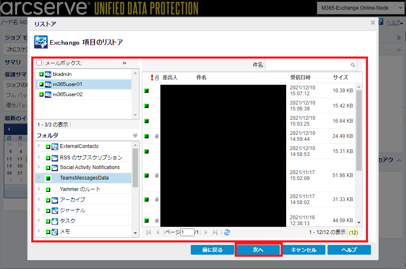Toggle the select-all mailbox checkbox
This screenshot has width=406, height=269.
tap(39, 62)
